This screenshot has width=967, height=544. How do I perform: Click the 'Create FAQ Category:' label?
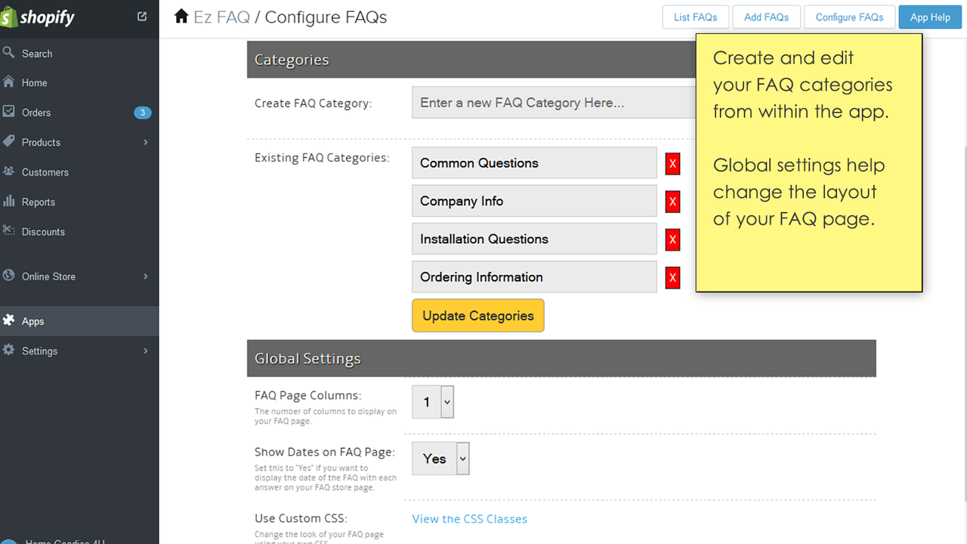click(x=313, y=103)
